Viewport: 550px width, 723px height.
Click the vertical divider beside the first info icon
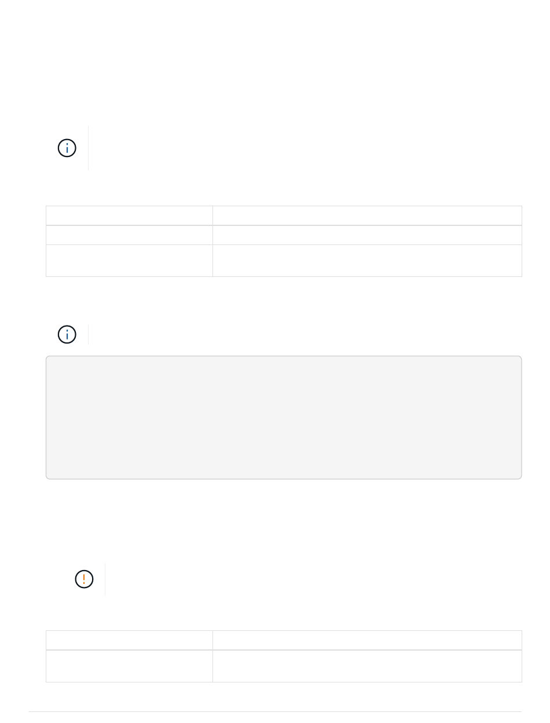coord(88,148)
